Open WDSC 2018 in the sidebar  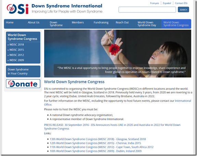(x=16, y=44)
